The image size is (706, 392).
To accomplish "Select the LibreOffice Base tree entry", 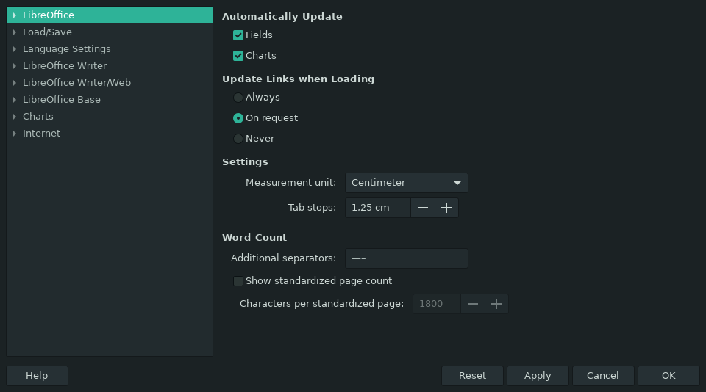I will (x=110, y=99).
